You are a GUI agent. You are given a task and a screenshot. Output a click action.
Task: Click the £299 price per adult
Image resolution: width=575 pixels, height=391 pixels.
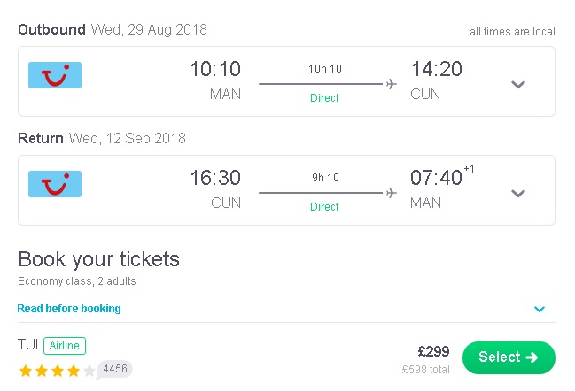click(x=433, y=351)
